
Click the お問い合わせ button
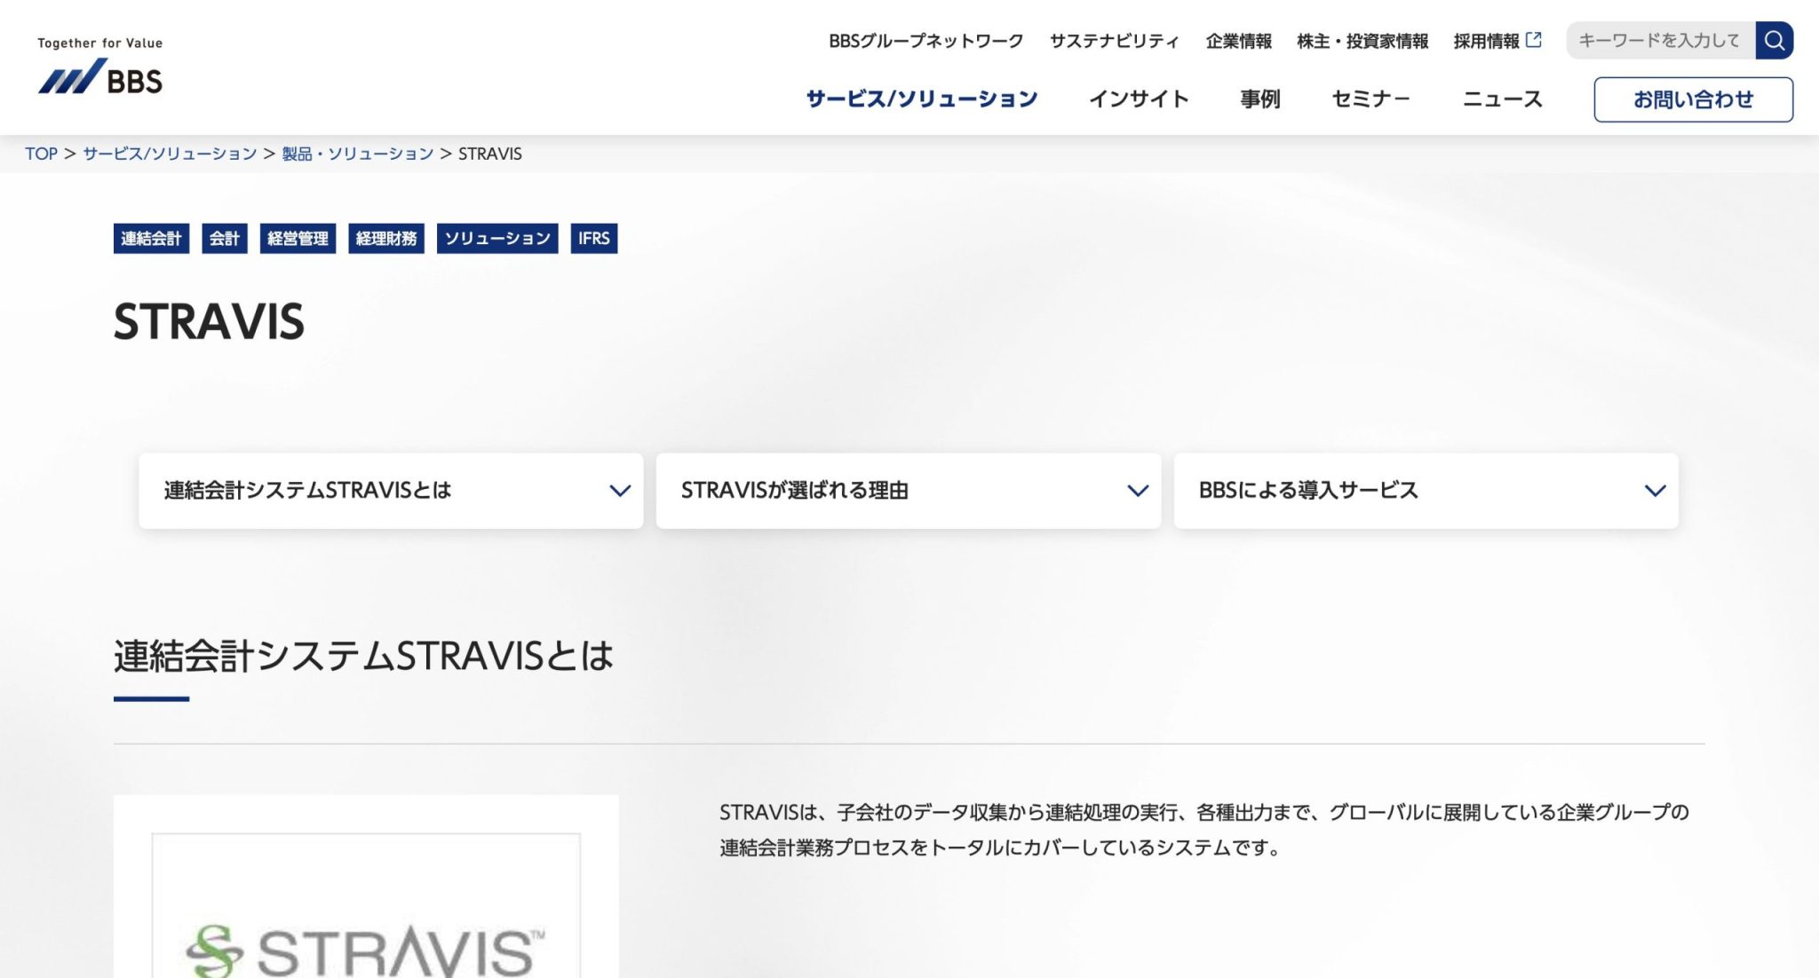(1693, 100)
